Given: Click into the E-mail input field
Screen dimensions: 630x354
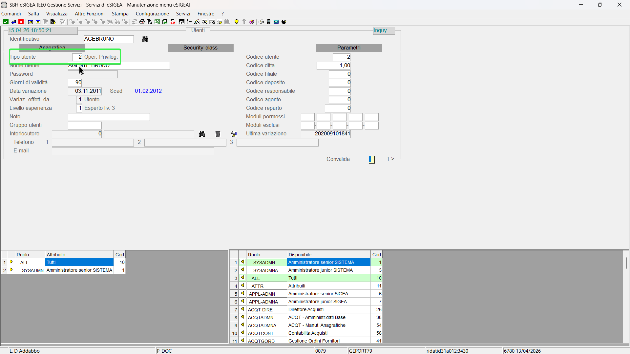Looking at the screenshot, I should tap(133, 151).
